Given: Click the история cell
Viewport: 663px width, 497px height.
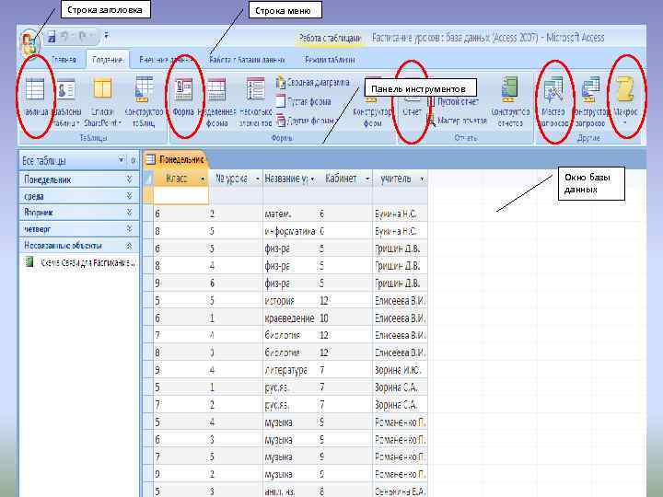Looking at the screenshot, I should [x=290, y=300].
